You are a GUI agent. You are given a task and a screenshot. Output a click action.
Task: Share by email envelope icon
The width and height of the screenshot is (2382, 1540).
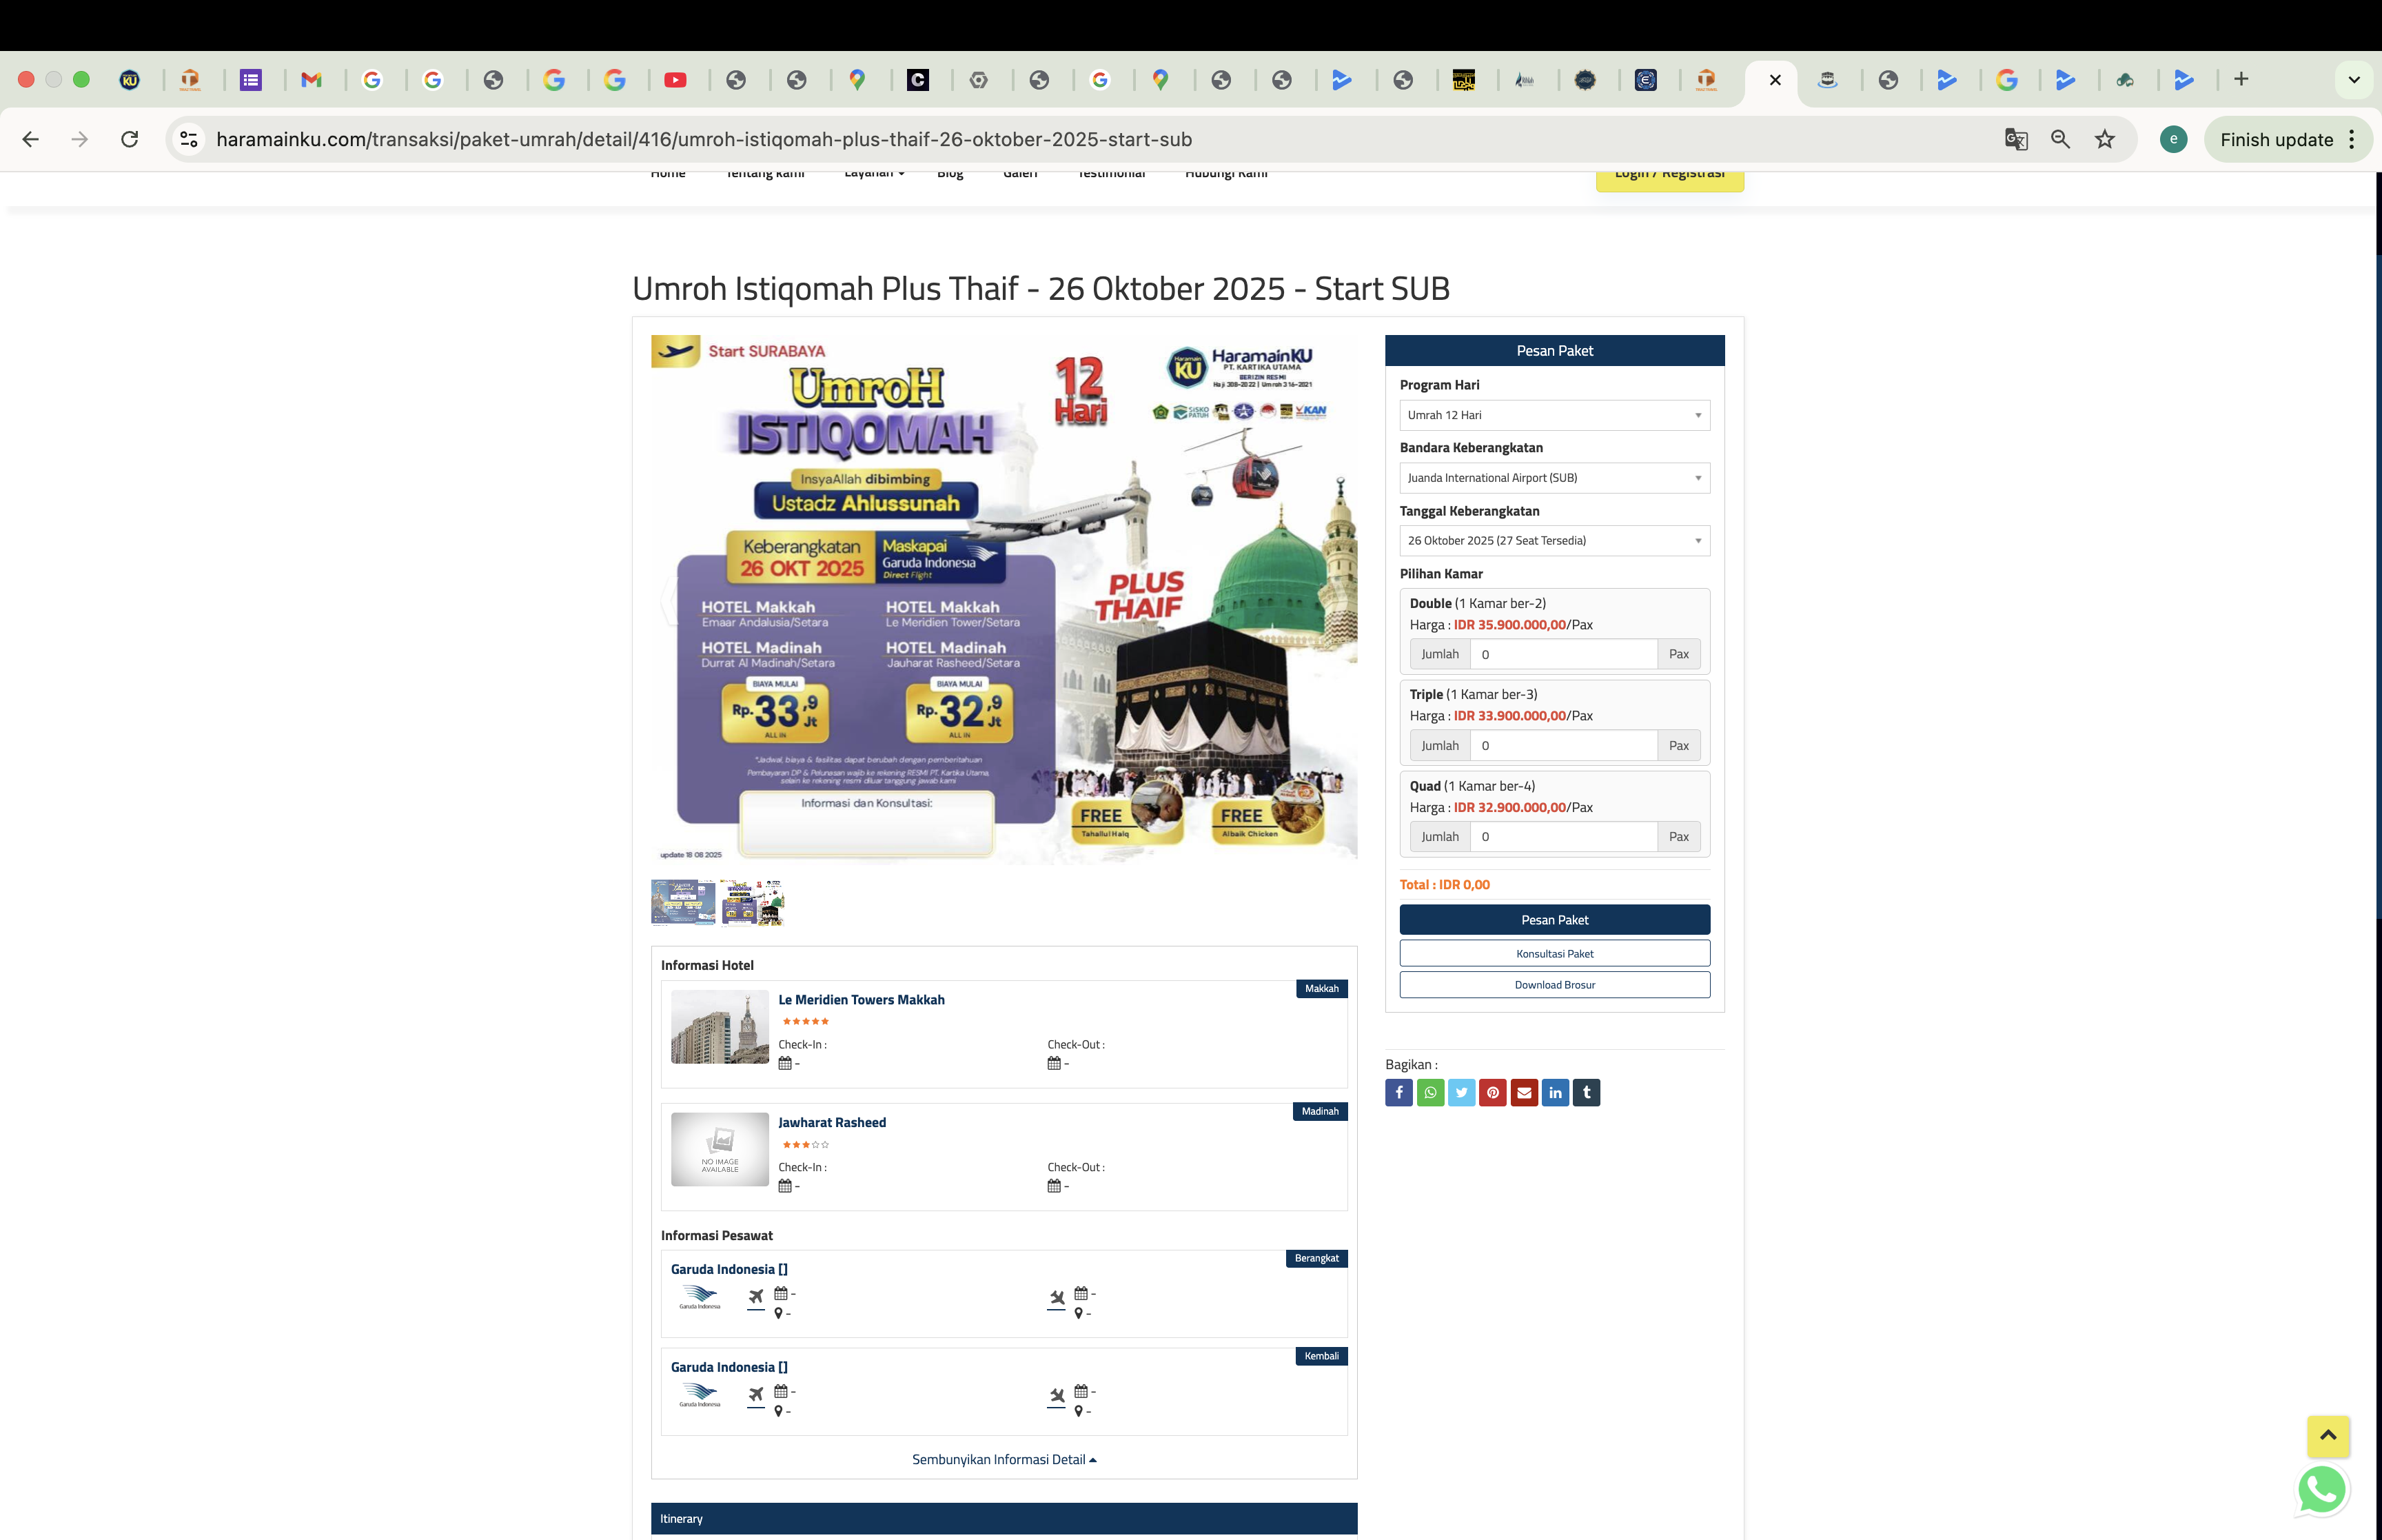[x=1523, y=1092]
